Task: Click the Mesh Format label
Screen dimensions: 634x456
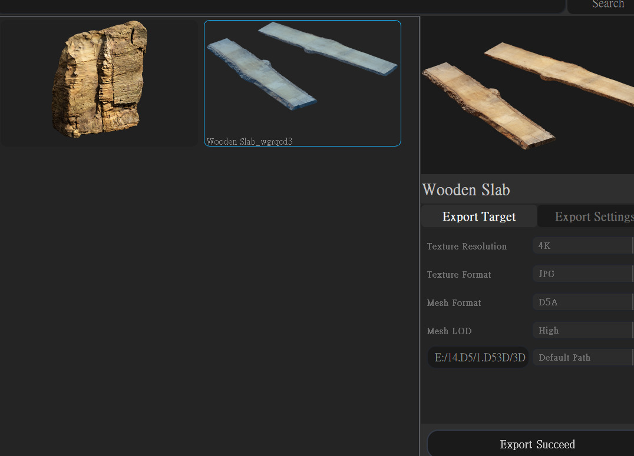Action: point(454,303)
